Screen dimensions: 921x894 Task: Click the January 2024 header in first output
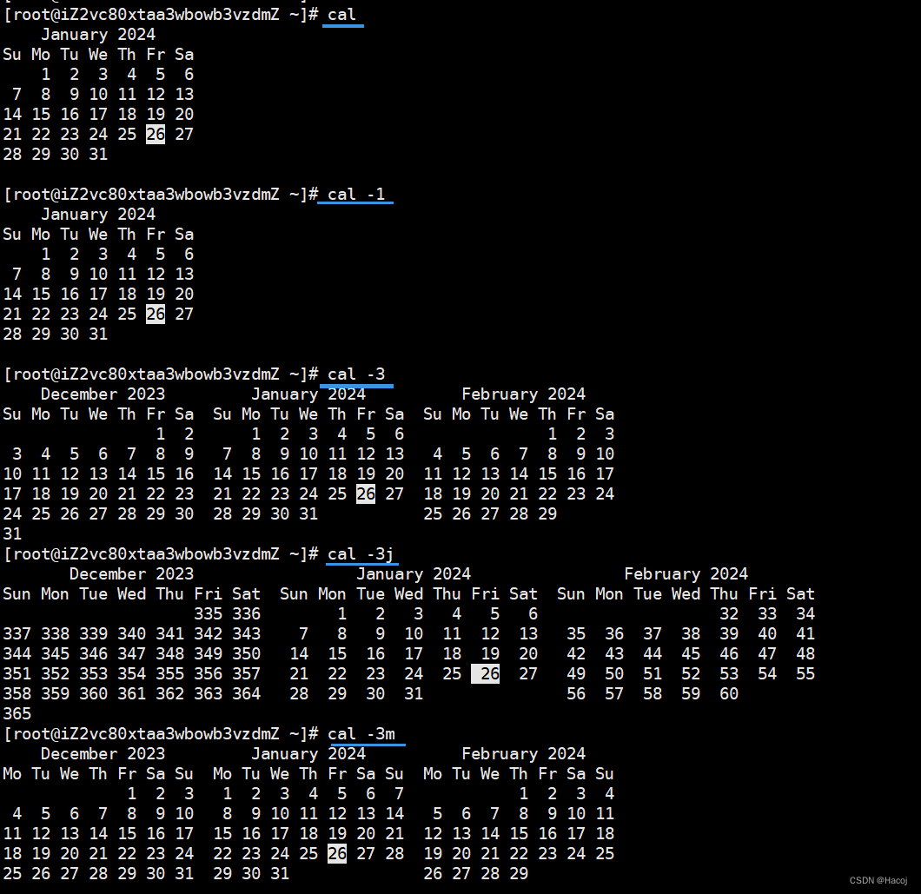click(x=97, y=34)
